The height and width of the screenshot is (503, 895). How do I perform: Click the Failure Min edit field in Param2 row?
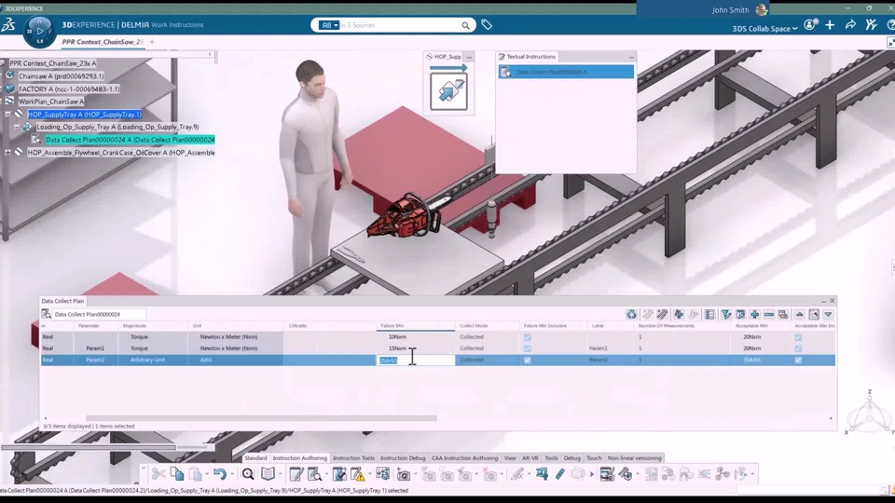coord(416,360)
